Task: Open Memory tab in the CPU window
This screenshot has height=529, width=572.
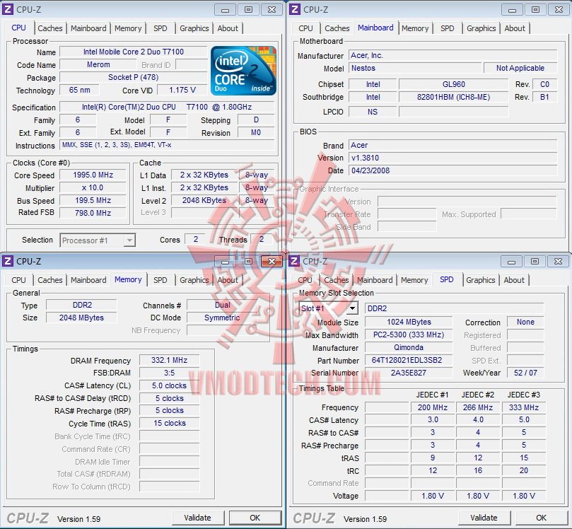Action: [128, 28]
